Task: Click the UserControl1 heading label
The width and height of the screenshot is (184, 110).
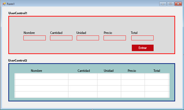Action: 18,13
